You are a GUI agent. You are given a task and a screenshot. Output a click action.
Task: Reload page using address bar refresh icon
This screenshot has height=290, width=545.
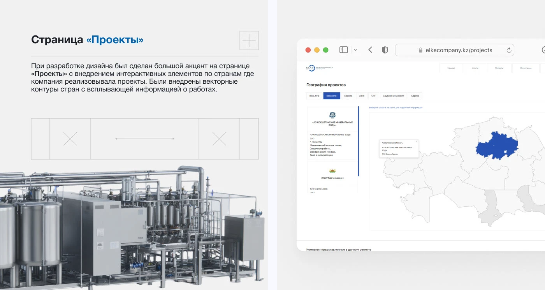pos(508,50)
